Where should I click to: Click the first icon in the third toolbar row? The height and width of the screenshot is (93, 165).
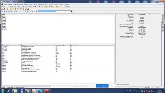coord(2,11)
